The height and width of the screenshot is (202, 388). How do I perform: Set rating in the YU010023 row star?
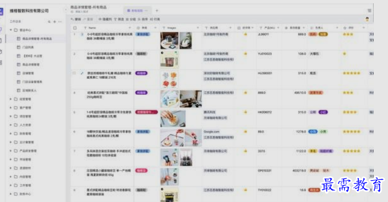pyautogui.click(x=345, y=54)
